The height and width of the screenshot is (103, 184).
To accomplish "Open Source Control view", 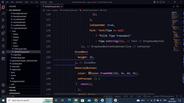I will coord(3,20).
